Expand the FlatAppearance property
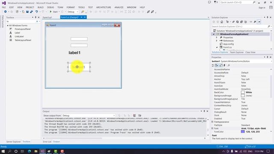 click(x=212, y=122)
